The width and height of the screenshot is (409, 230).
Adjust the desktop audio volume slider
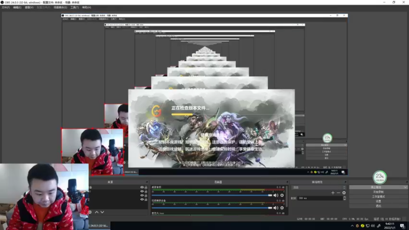(212, 195)
